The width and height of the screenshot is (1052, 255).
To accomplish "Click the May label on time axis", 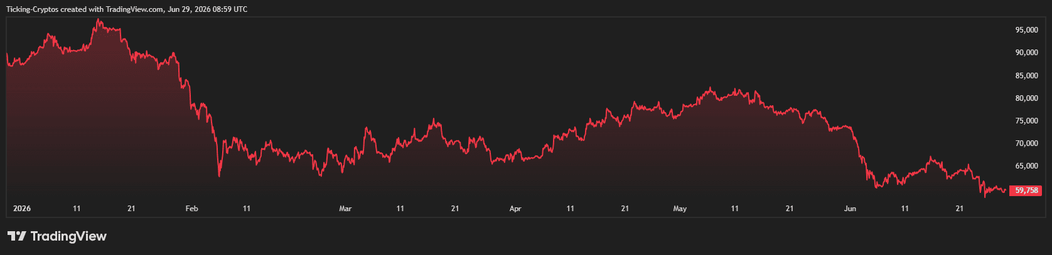I will click(680, 209).
